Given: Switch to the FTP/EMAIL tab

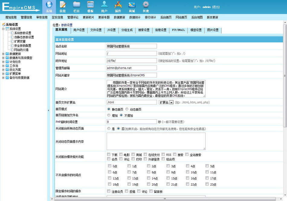Looking at the screenshot, I should pos(179,30).
